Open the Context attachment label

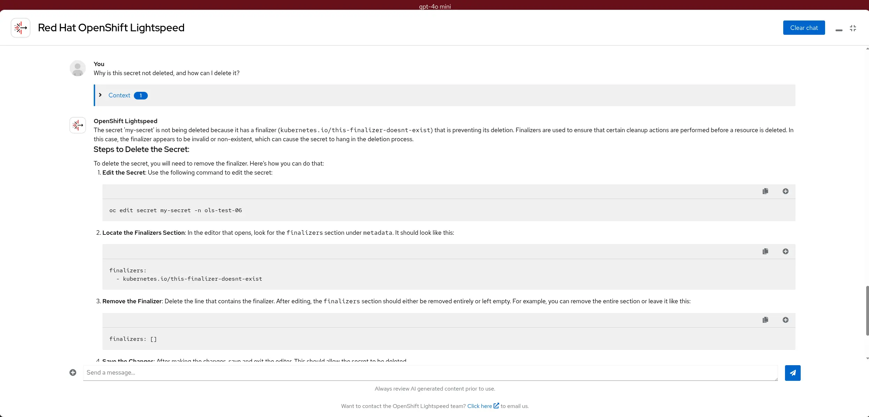(x=119, y=95)
